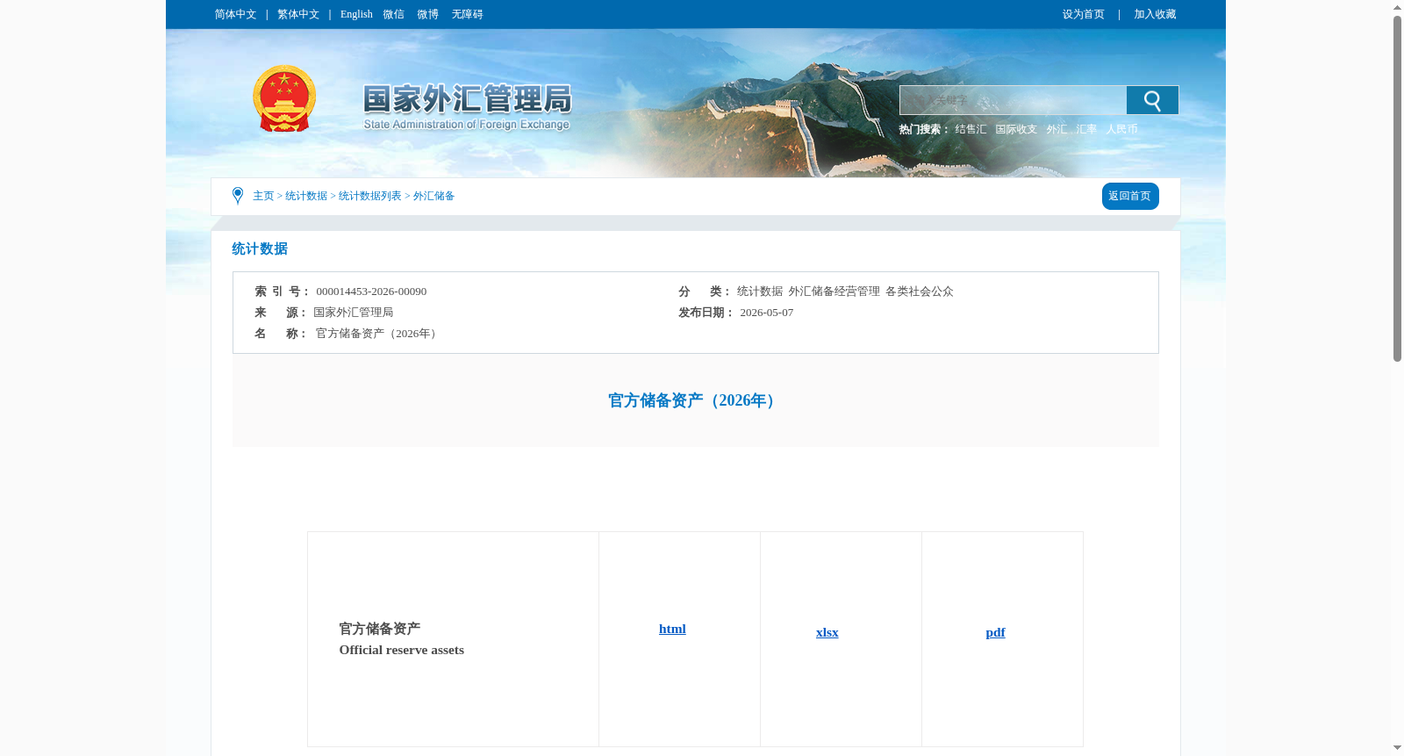Open the html version of reserve assets

[x=672, y=629]
